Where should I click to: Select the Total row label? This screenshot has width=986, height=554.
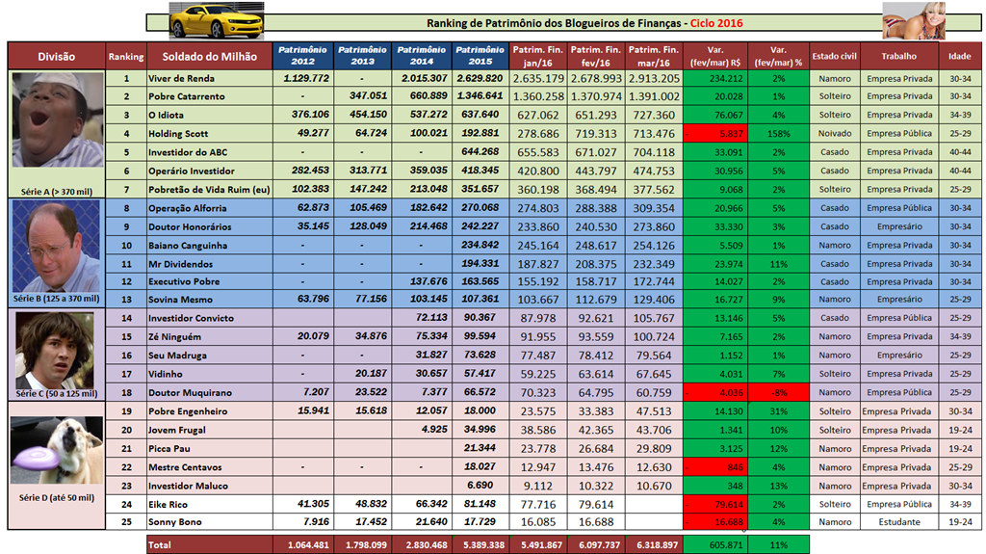pos(159,544)
